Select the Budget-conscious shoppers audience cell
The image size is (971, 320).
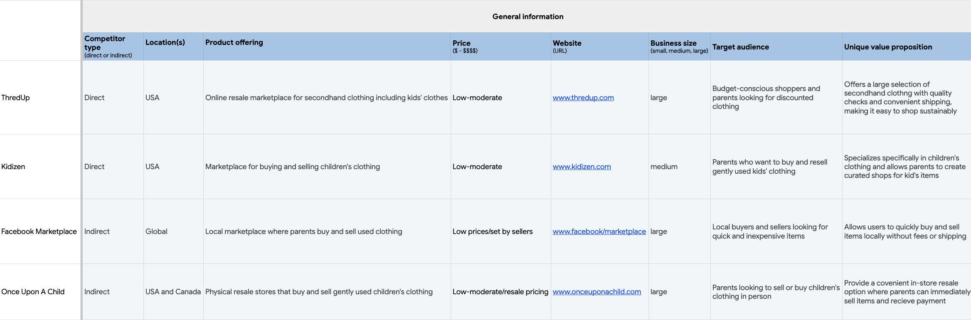(x=776, y=98)
